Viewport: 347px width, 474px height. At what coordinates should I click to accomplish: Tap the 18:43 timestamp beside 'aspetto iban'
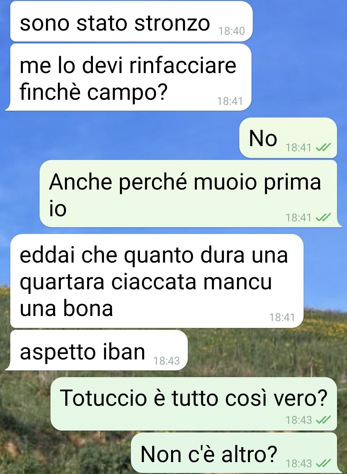(167, 361)
